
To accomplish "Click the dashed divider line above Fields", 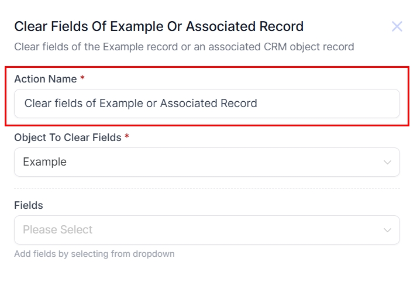I will 207,188.
